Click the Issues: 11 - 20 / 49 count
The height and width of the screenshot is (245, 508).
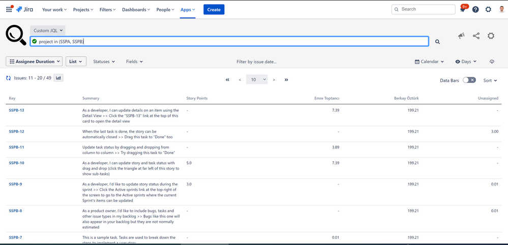tap(33, 78)
